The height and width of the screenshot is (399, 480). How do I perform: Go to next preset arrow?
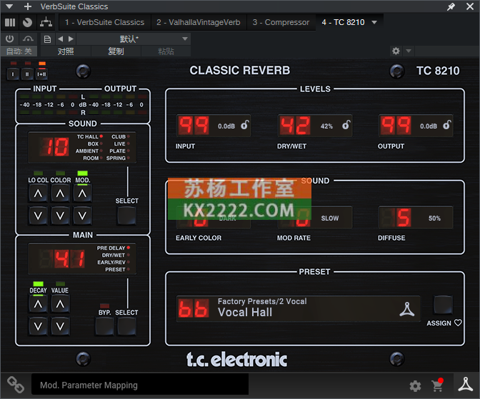[x=71, y=39]
